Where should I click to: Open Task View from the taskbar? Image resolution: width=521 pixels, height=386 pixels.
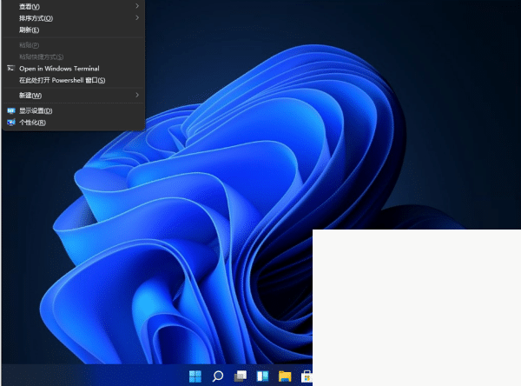point(241,376)
